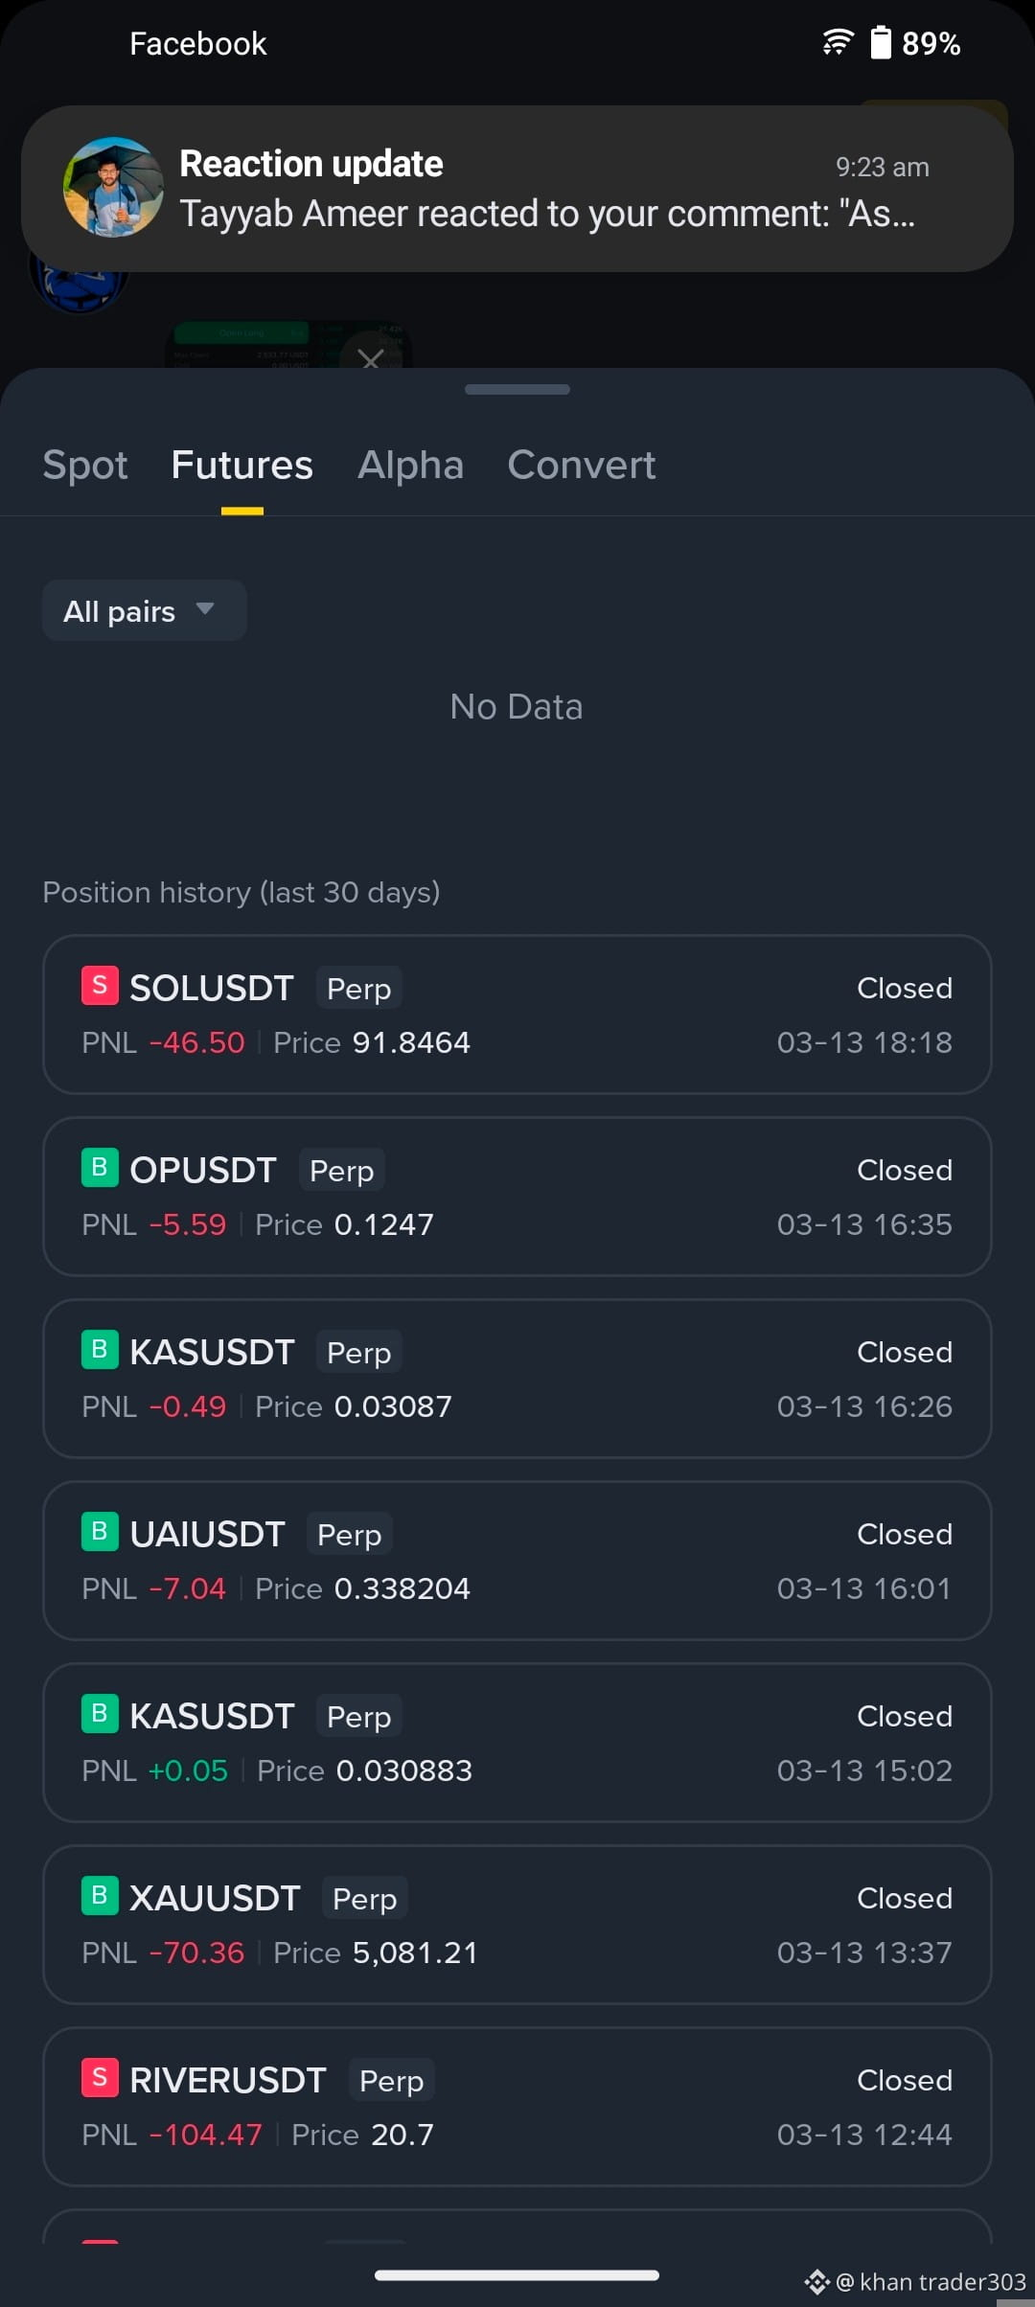The image size is (1035, 2307).
Task: Open the Alpha tab
Action: (411, 465)
